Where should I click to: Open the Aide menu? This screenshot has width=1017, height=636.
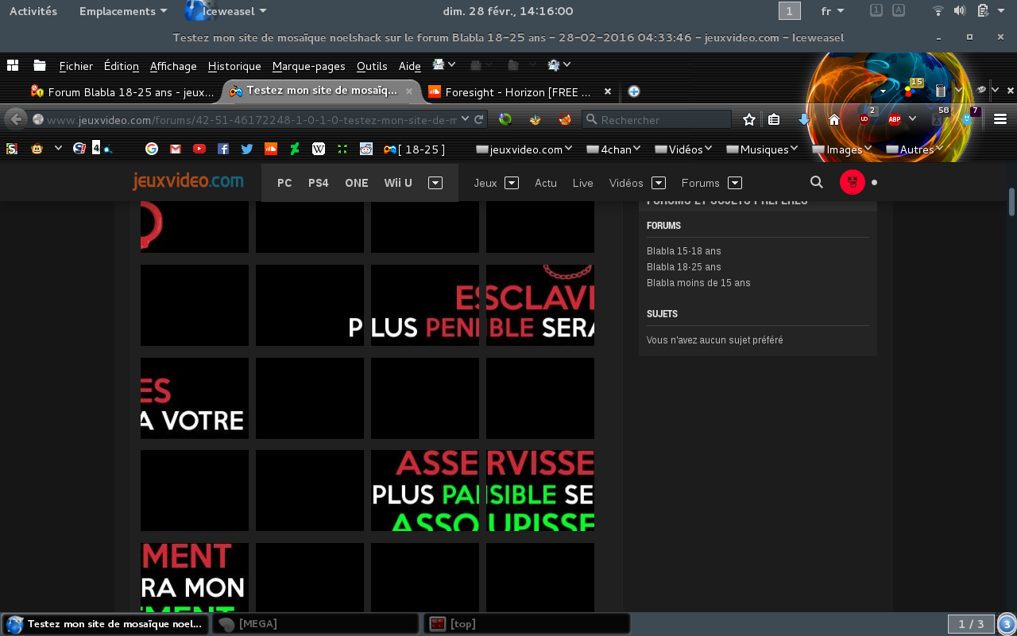coord(410,66)
